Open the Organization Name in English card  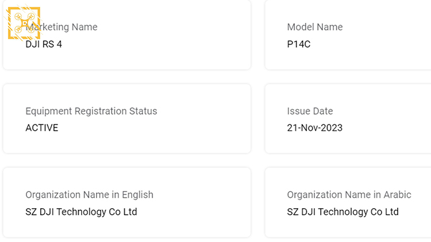(127, 202)
